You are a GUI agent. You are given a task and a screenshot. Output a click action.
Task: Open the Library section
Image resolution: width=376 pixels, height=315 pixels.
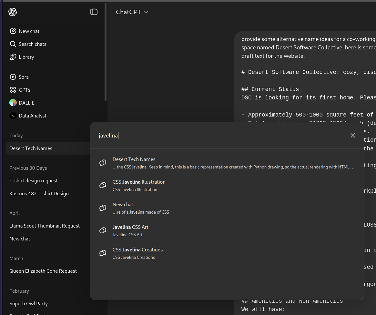point(26,57)
